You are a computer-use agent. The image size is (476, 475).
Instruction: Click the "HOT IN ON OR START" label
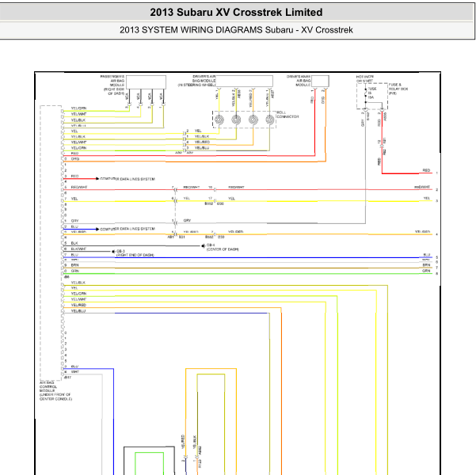tap(365, 79)
